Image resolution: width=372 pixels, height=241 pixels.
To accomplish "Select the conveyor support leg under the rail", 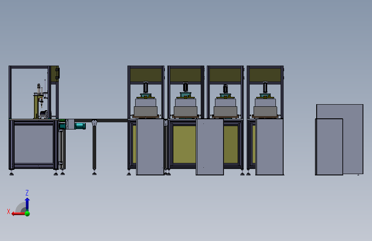I will pos(94,148).
